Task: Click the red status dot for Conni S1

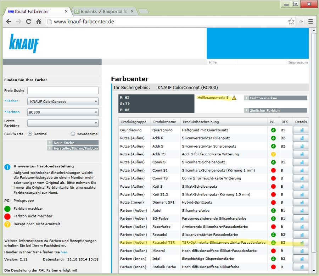Action: [x=273, y=170]
